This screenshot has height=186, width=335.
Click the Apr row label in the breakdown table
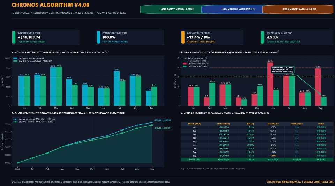195,138
